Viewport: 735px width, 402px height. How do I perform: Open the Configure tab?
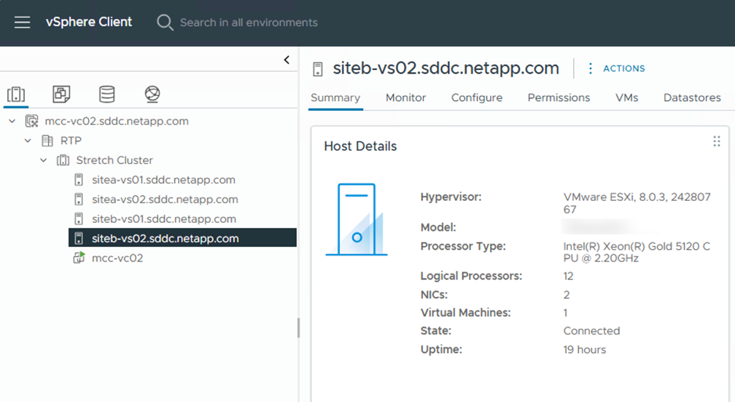(476, 98)
